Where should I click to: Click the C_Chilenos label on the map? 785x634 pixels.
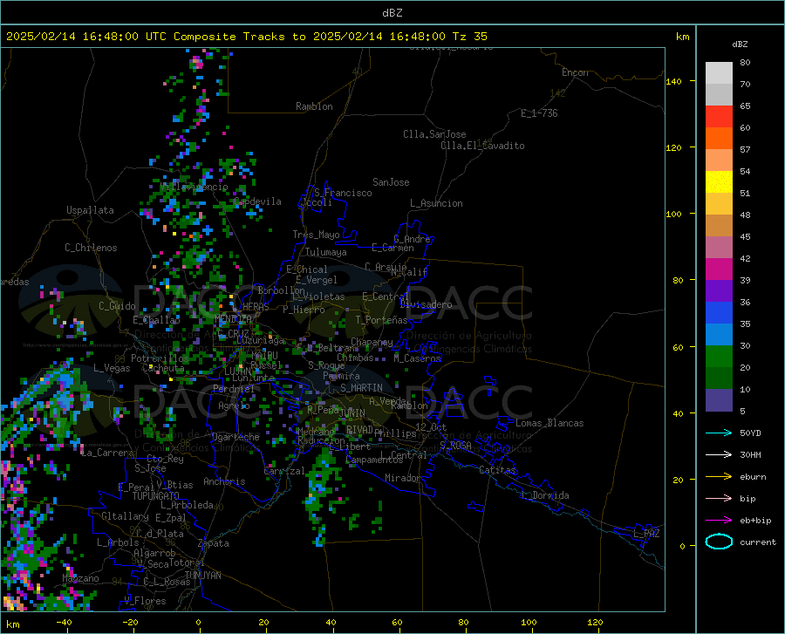pos(91,248)
